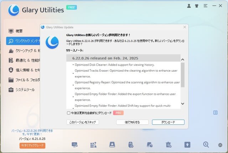Click the このバージョンをスキップ button
The height and width of the screenshot is (153, 228).
[x=83, y=122]
